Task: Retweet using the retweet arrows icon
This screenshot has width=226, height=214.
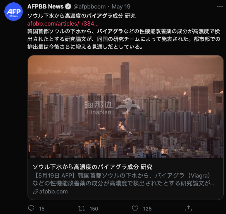Action: click(x=81, y=209)
